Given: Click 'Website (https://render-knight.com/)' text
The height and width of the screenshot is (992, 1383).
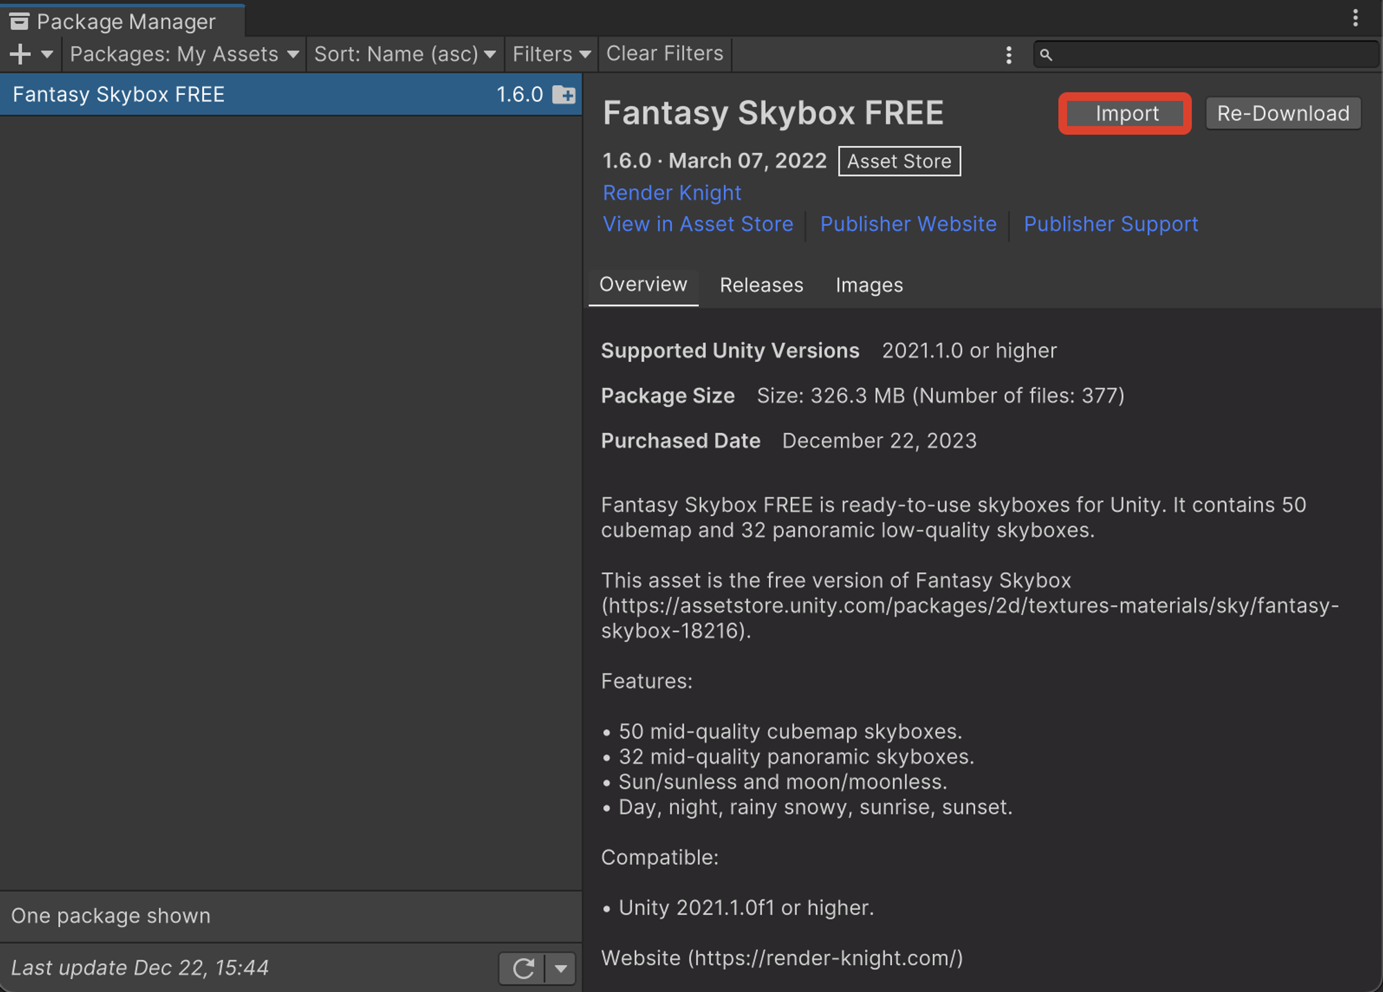Looking at the screenshot, I should 781,958.
